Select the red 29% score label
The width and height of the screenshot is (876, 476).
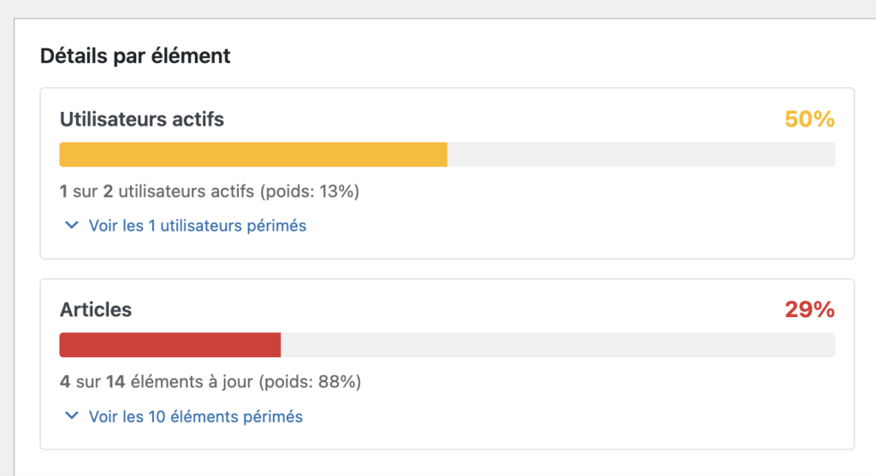(809, 309)
